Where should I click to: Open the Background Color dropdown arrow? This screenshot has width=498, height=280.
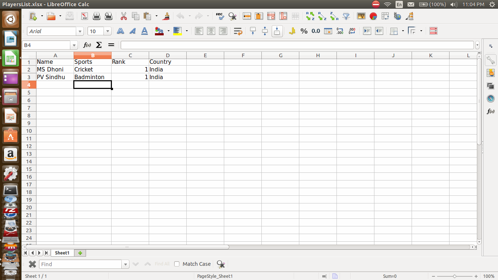coord(187,31)
